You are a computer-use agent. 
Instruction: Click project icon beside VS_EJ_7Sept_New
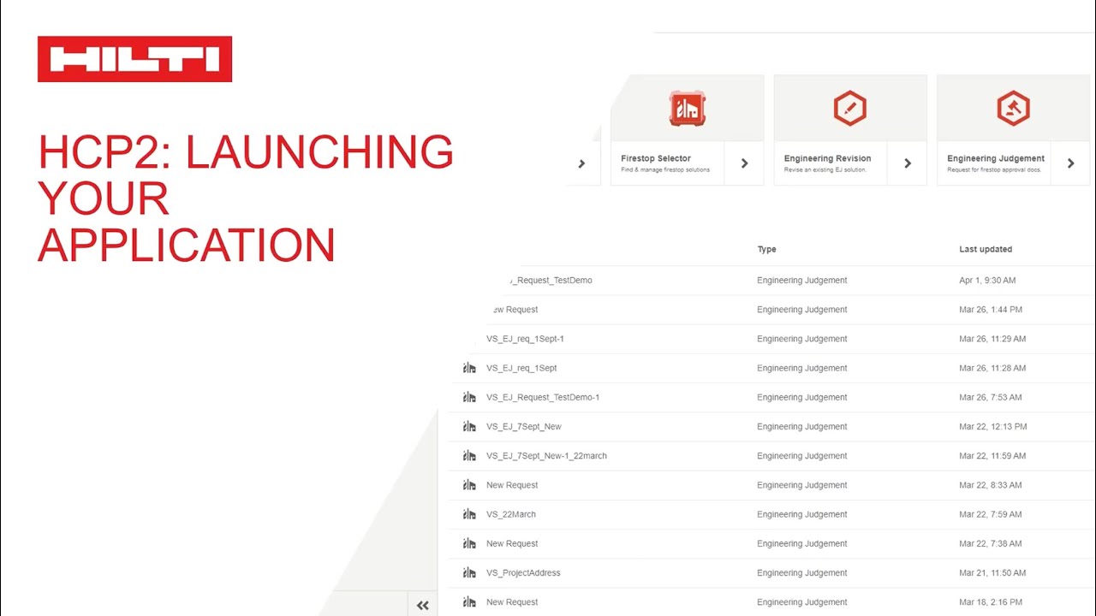click(x=469, y=427)
